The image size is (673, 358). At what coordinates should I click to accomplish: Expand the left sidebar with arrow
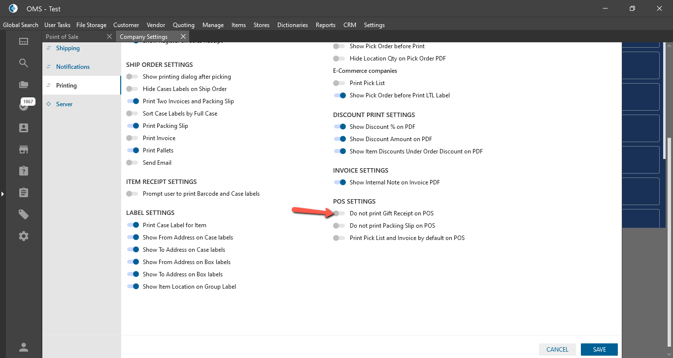(x=2, y=194)
